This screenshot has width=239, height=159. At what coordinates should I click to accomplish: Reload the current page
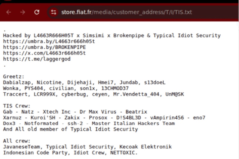(x=37, y=12)
